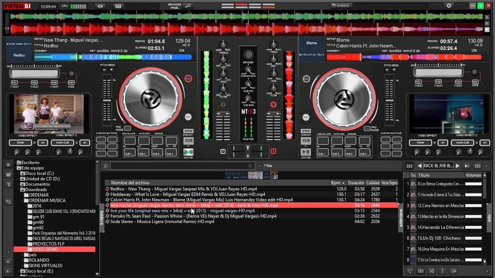Open the folders side tab
This screenshot has width=495, height=278.
(102, 217)
